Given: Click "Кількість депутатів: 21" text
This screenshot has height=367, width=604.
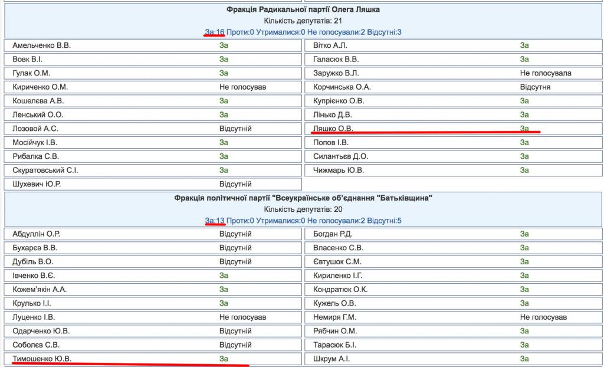Looking at the screenshot, I should (303, 21).
